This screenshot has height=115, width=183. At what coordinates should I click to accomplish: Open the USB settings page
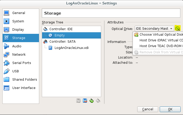pos(21,71)
